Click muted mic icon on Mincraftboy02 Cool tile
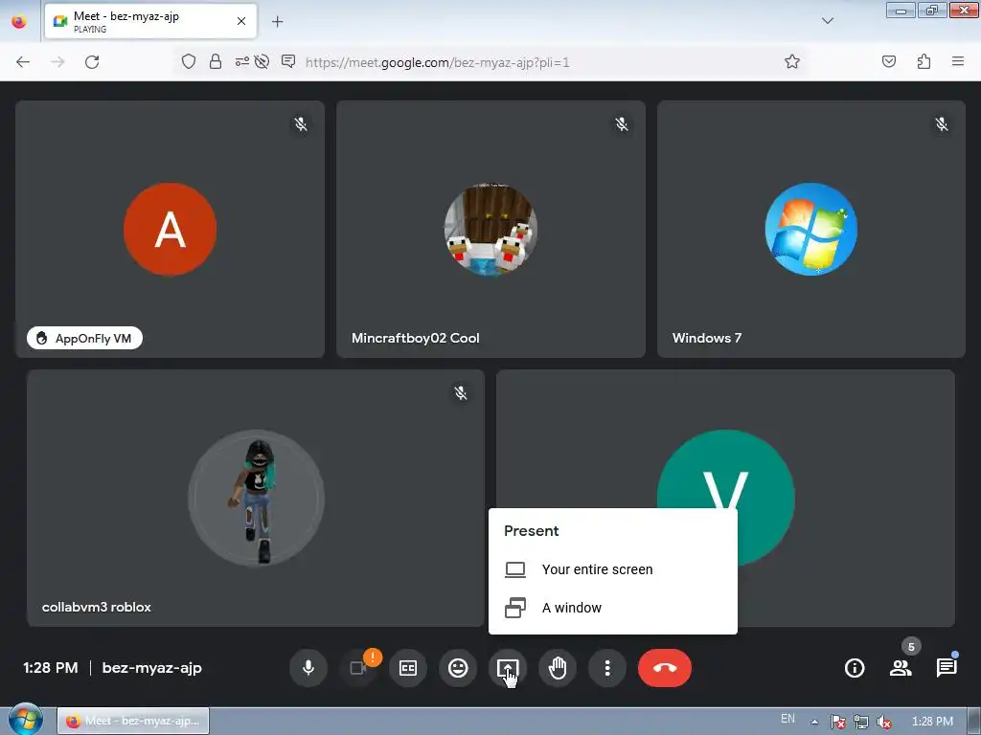This screenshot has height=735, width=981. point(621,123)
